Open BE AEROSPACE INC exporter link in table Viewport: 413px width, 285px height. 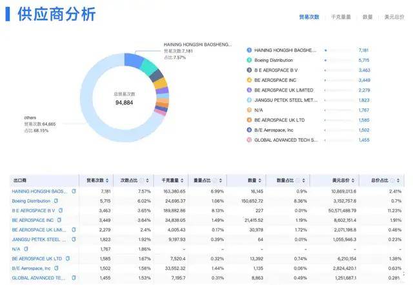click(x=33, y=220)
